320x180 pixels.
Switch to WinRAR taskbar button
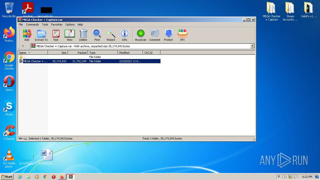(70, 177)
